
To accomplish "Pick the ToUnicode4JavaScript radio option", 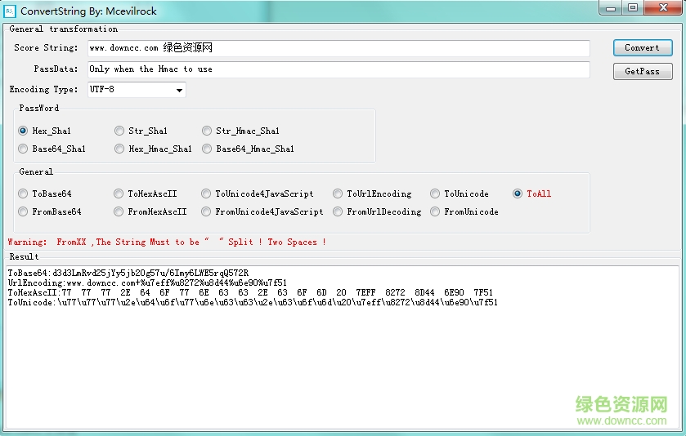I will coord(207,194).
